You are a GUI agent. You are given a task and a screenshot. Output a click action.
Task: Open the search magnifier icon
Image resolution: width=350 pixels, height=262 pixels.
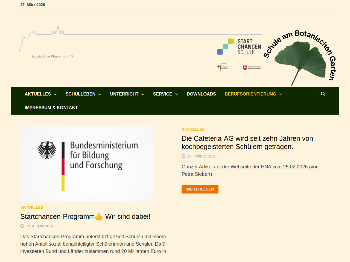pos(323,94)
